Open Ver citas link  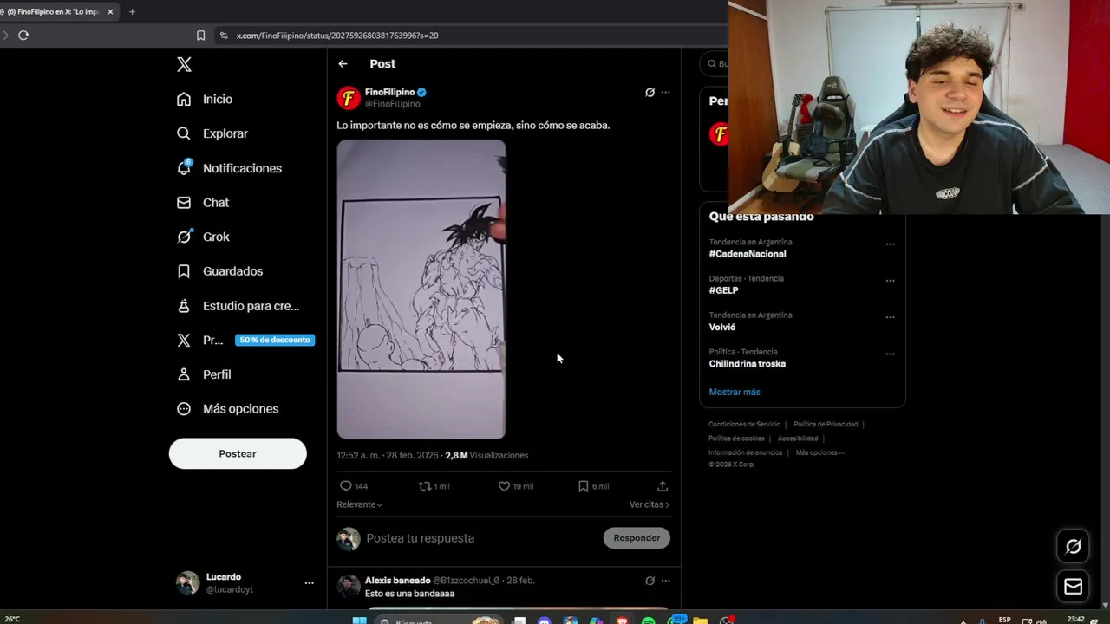[650, 504]
